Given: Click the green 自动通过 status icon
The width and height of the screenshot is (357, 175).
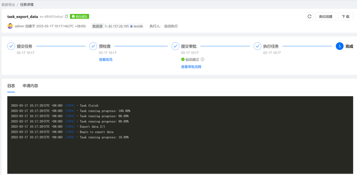Looking at the screenshot, I should (x=183, y=60).
